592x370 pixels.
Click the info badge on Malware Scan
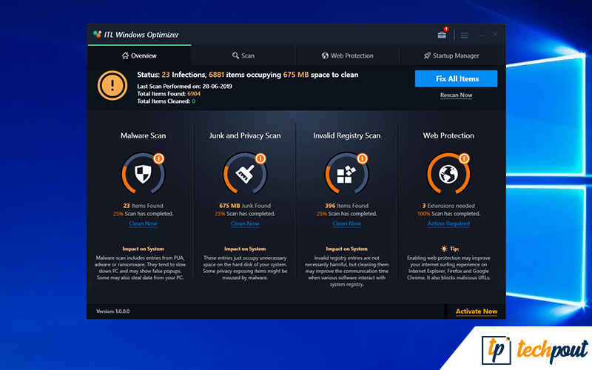click(158, 158)
